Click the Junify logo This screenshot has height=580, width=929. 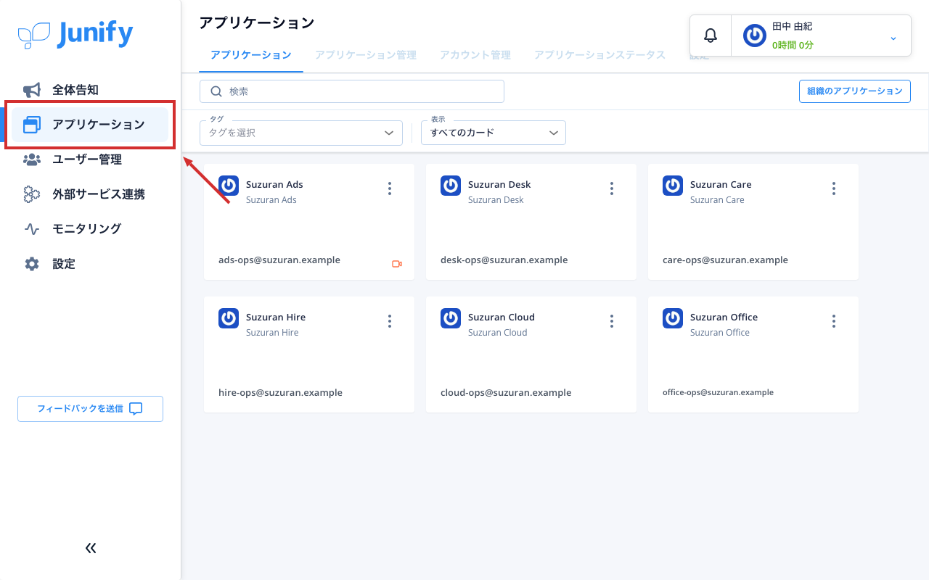(x=75, y=34)
